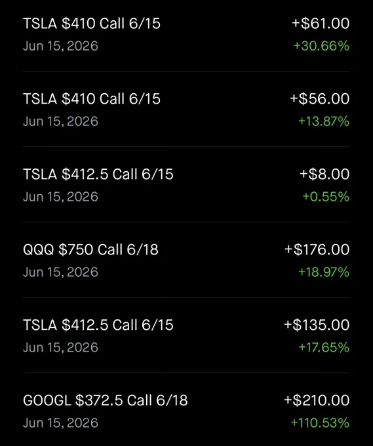Tap the +110.53% return percentage

click(x=320, y=422)
